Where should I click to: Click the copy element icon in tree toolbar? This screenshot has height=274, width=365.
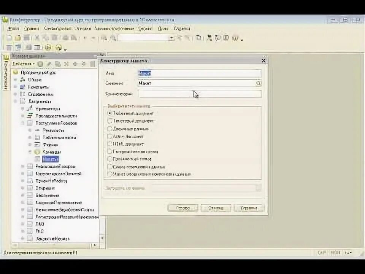[x=57, y=64]
